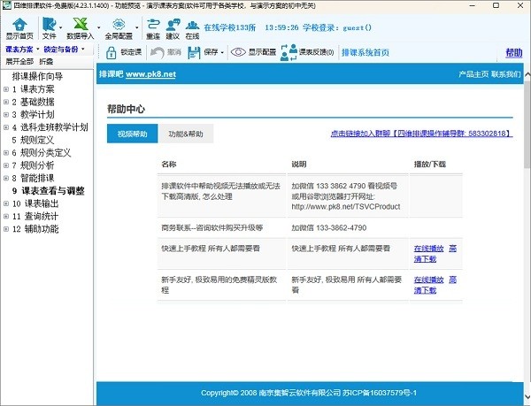
Task: Expand the 8 智能排课 tree node
Action: click(6, 178)
